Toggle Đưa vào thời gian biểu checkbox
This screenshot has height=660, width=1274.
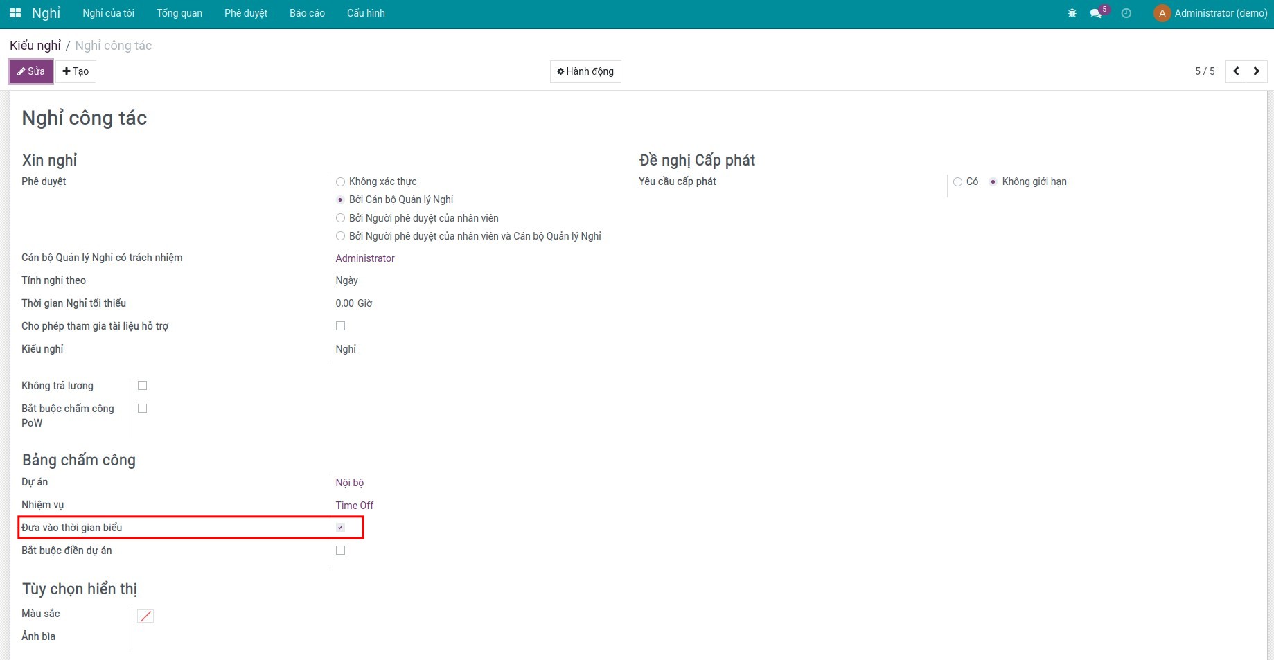click(340, 528)
